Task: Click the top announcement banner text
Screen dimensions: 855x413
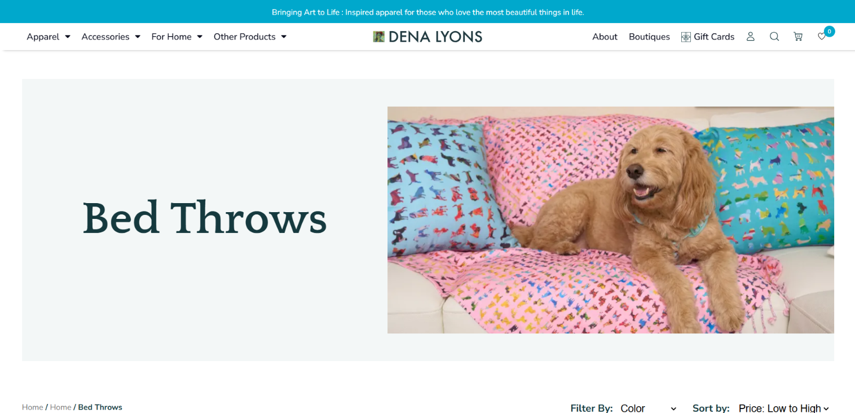Action: 427,12
